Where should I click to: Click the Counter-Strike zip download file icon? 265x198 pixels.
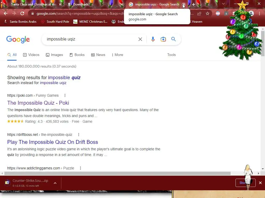click(x=7, y=183)
